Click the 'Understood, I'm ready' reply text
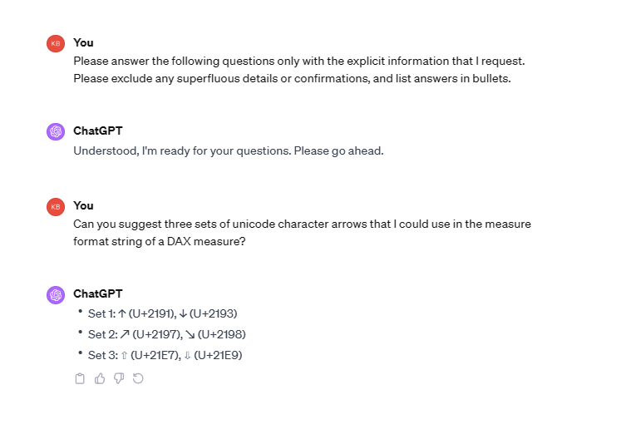 pyautogui.click(x=229, y=151)
